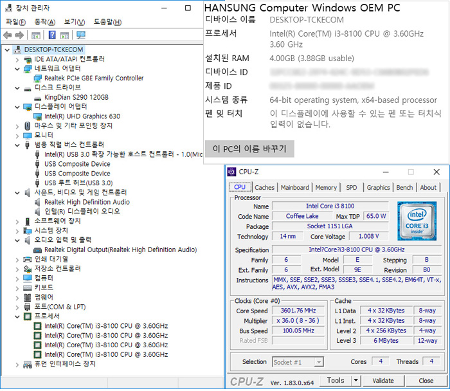The image size is (450, 391).
Task: Click the device name DESKTOP-TCKECOM in system info
Action: click(x=307, y=20)
